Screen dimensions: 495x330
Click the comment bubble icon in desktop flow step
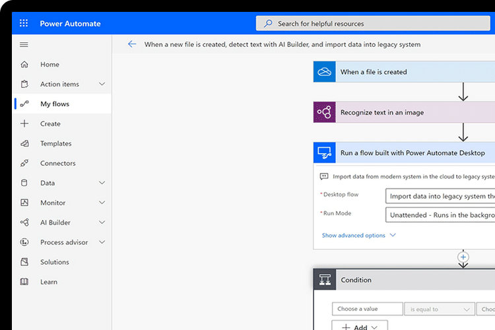[324, 176]
